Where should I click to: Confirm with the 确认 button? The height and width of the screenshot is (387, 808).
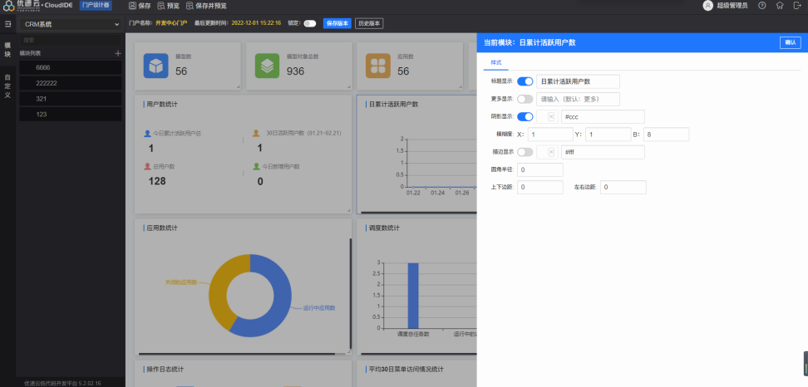pos(791,42)
